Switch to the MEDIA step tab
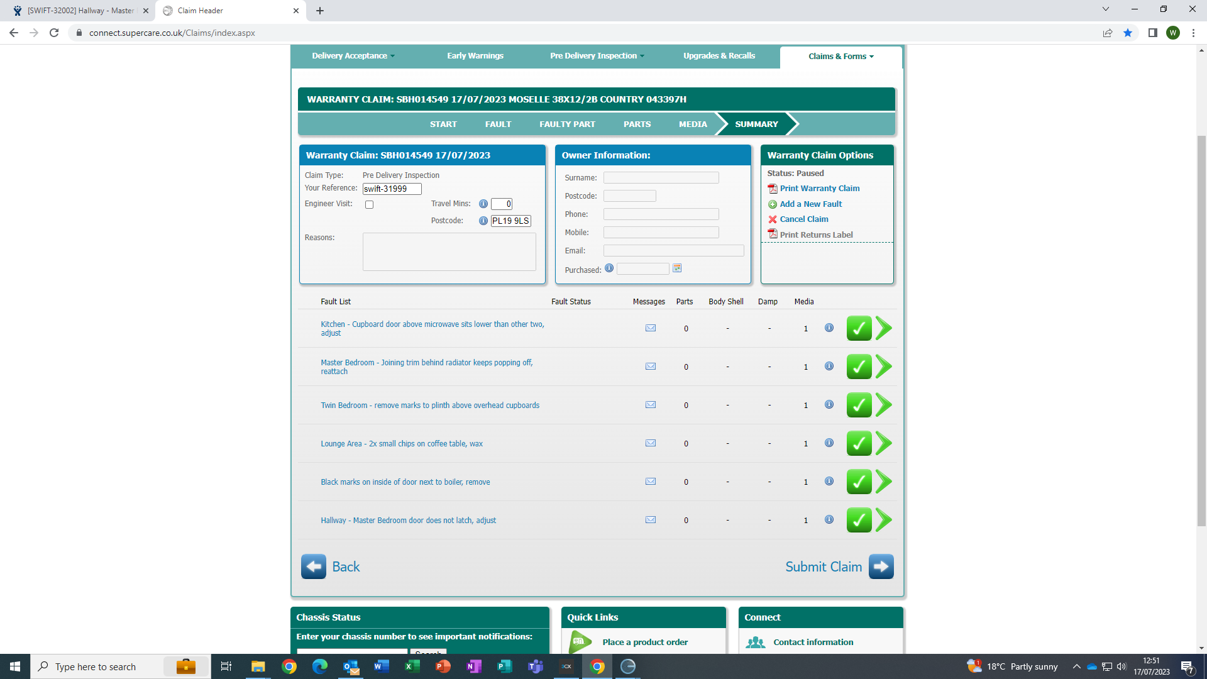Viewport: 1207px width, 679px height. (x=692, y=124)
